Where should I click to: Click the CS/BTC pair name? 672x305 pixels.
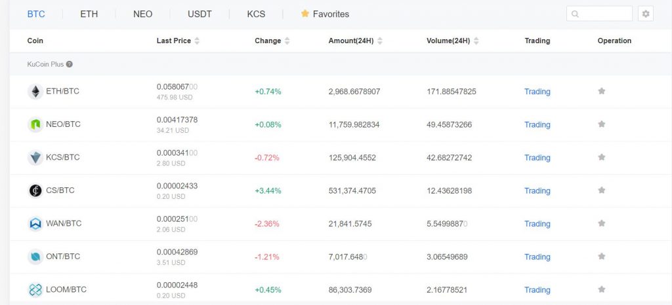point(60,190)
